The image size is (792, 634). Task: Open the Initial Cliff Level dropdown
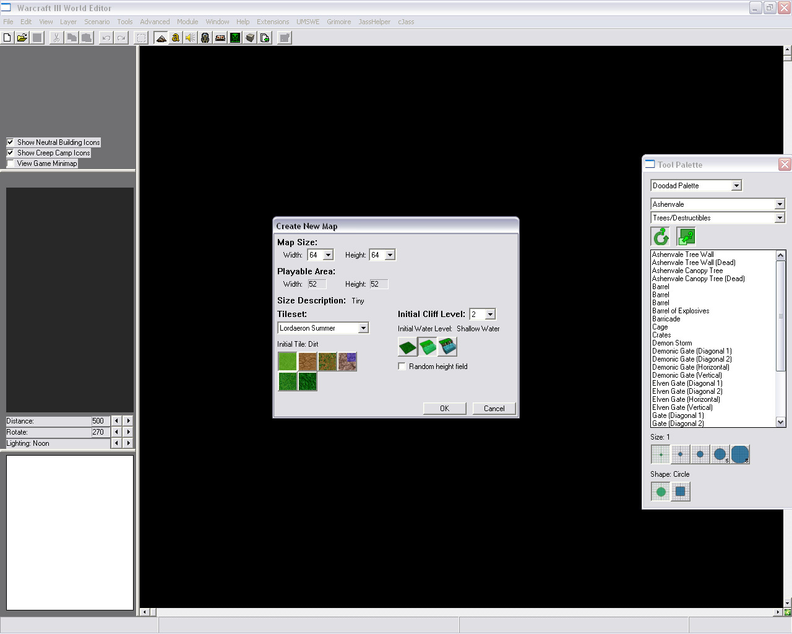pos(490,315)
